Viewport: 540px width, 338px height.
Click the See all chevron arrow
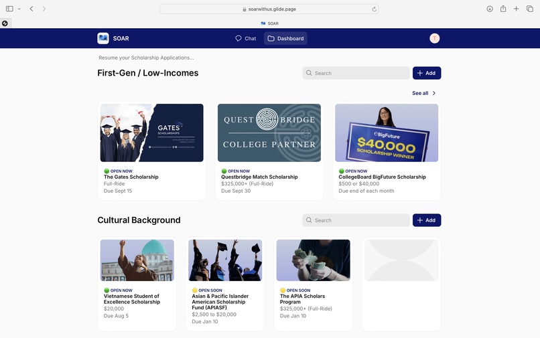click(x=434, y=93)
